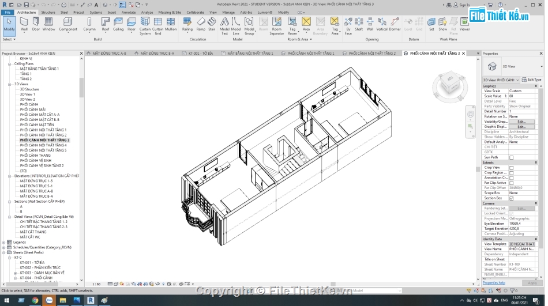Screen dimensions: 548x306
Task: Expand the Legends tree node
Action: click(x=4, y=243)
